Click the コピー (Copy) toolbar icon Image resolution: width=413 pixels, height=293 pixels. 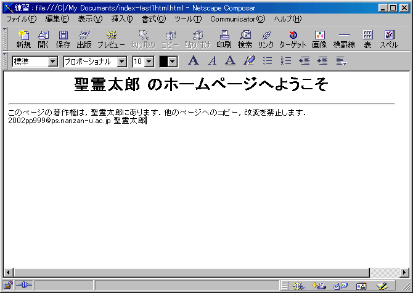coord(170,39)
